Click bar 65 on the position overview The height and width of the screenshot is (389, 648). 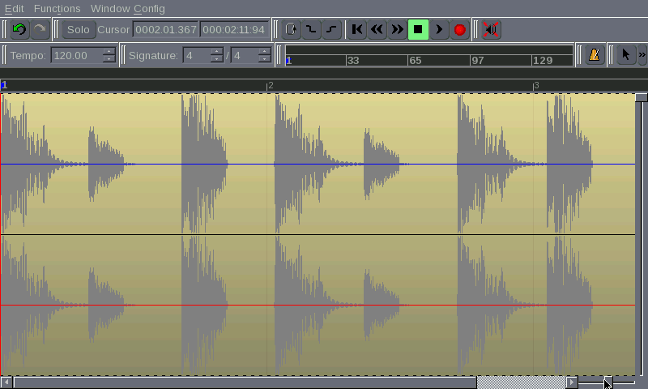(x=415, y=60)
